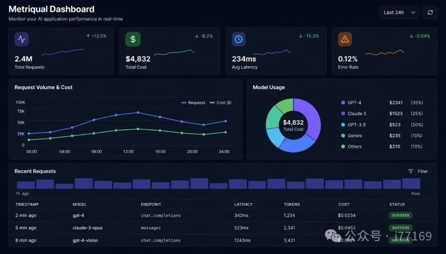Screen dimensions: 446x254
Task: Click the blue clock latency icon
Action: [x=239, y=40]
